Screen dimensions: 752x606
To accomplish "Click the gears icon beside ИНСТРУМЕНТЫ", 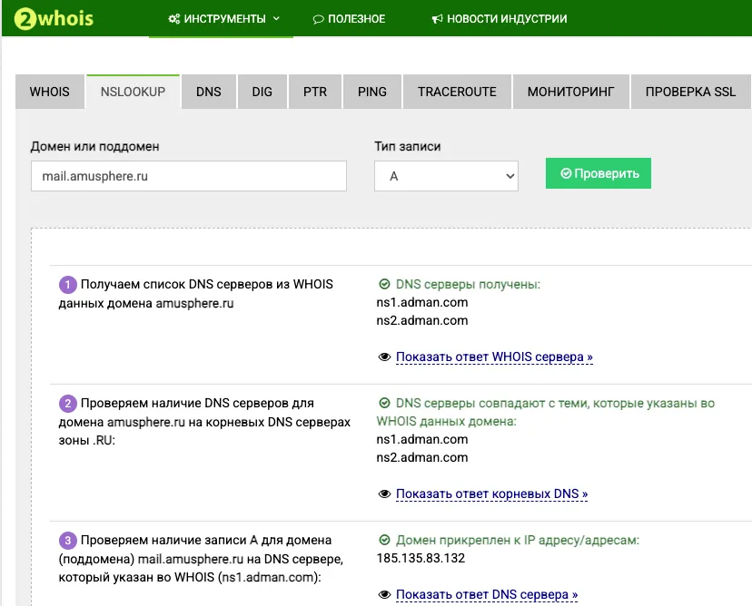I will click(x=174, y=19).
